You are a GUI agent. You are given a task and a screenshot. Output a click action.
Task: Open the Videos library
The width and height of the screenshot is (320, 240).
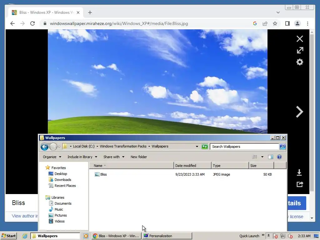pos(59,221)
